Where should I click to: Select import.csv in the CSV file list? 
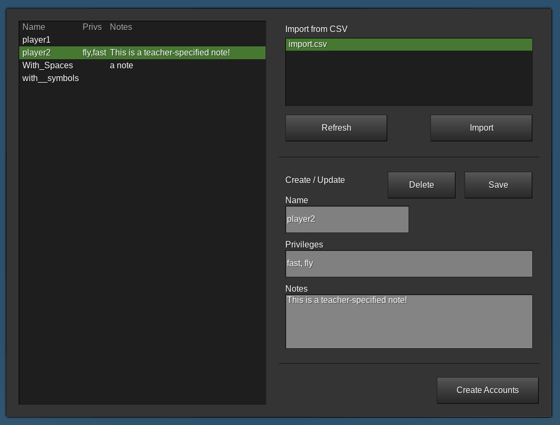coord(308,44)
